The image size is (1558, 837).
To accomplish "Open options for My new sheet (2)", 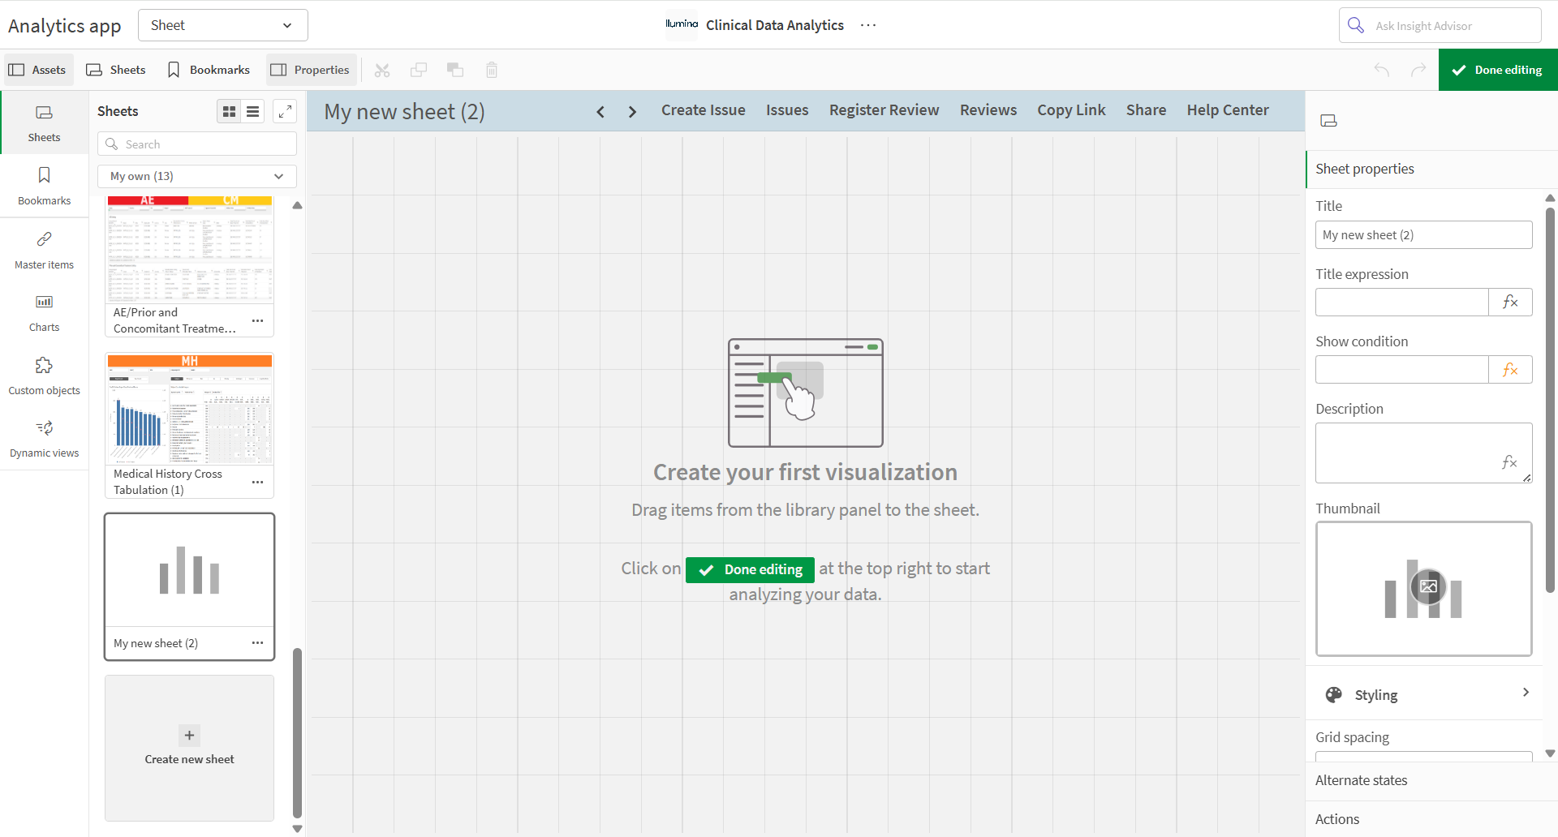I will (x=257, y=642).
